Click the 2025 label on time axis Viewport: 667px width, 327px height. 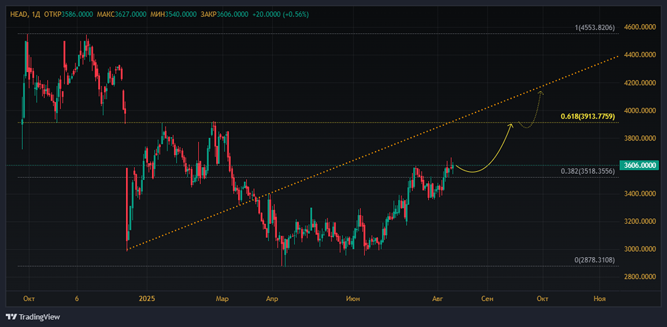[147, 298]
